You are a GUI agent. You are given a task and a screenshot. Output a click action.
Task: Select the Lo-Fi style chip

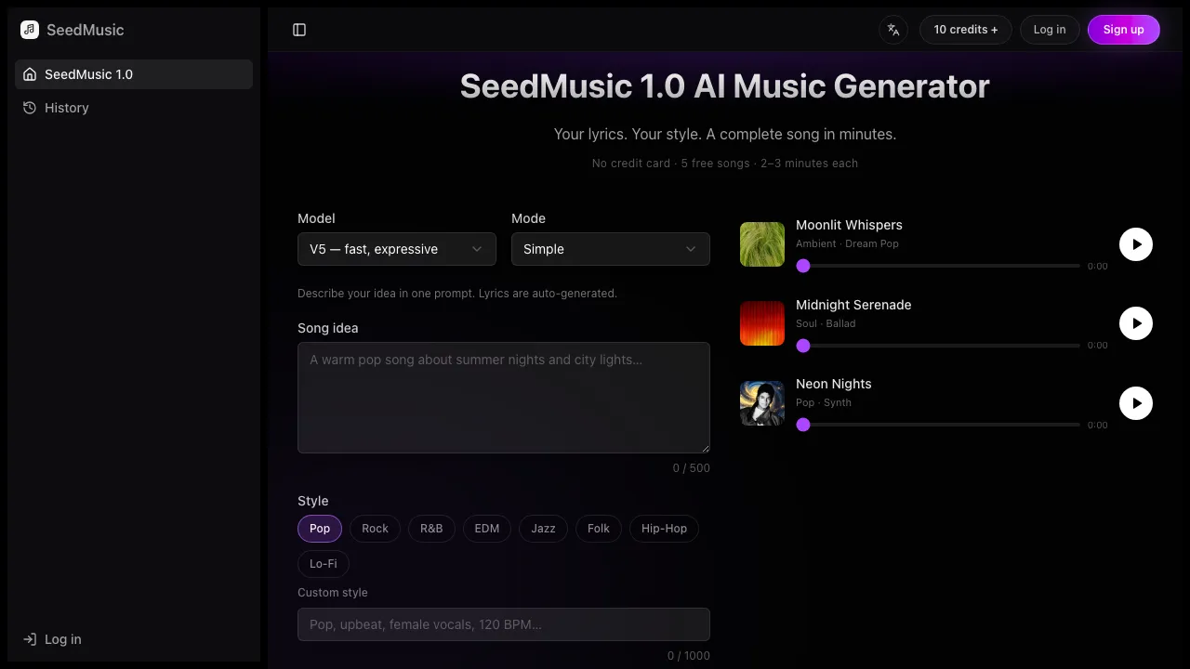click(x=324, y=564)
